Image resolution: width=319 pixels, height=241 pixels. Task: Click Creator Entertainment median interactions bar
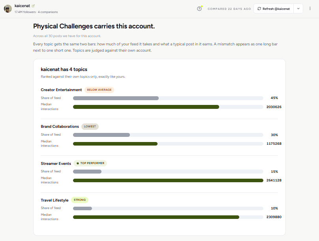[168, 107]
